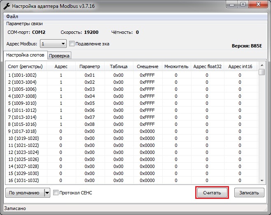Viewport: 271px width, 215px height.
Task: Click the Версия: B85E label
Action: [x=247, y=46]
